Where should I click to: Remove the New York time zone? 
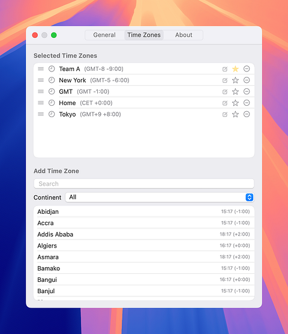247,80
